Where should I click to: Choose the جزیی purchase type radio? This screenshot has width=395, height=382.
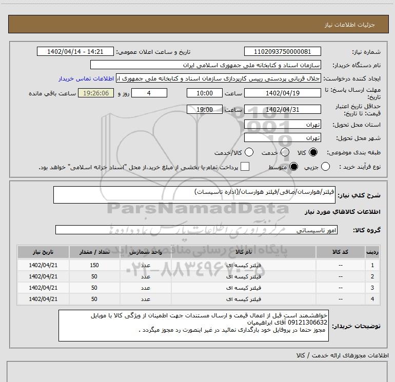point(325,167)
